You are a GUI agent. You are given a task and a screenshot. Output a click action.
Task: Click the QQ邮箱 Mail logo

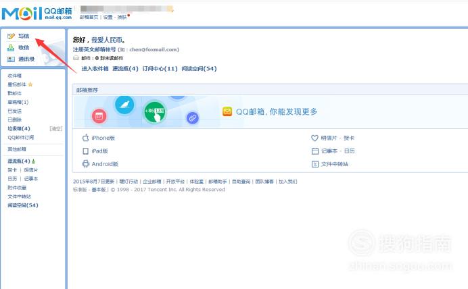click(37, 14)
